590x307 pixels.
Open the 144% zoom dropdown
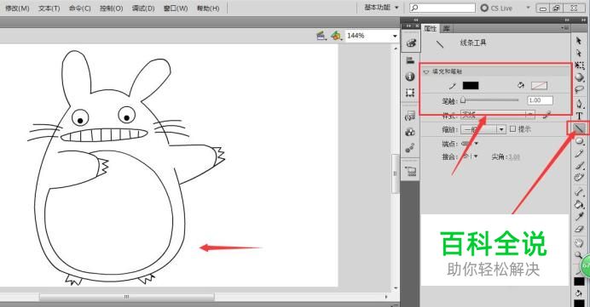pos(395,36)
